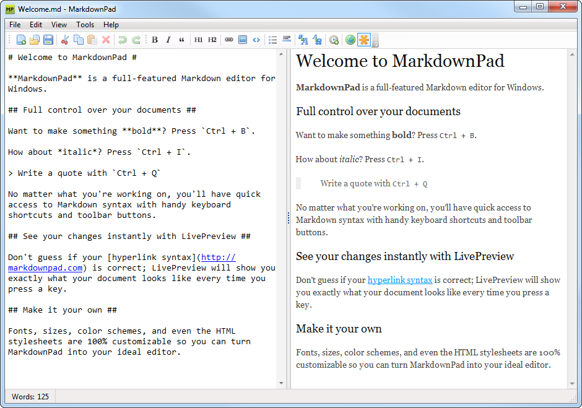Viewport: 582px width, 408px height.
Task: Apply Heading 2 formatting
Action: 212,40
